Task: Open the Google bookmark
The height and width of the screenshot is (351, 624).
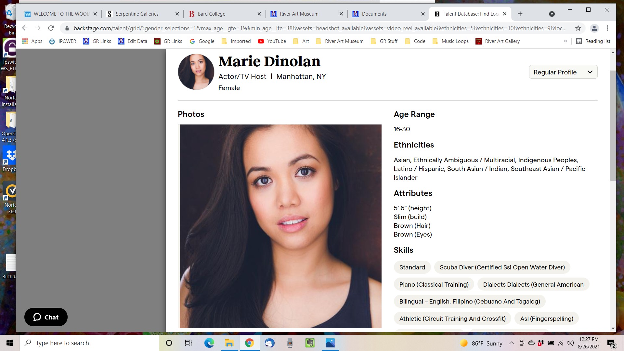Action: coord(202,41)
